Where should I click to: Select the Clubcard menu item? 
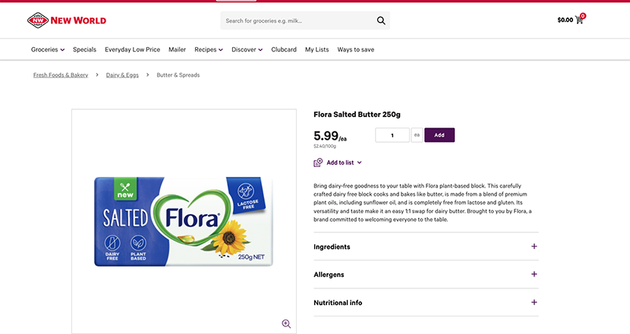(284, 49)
